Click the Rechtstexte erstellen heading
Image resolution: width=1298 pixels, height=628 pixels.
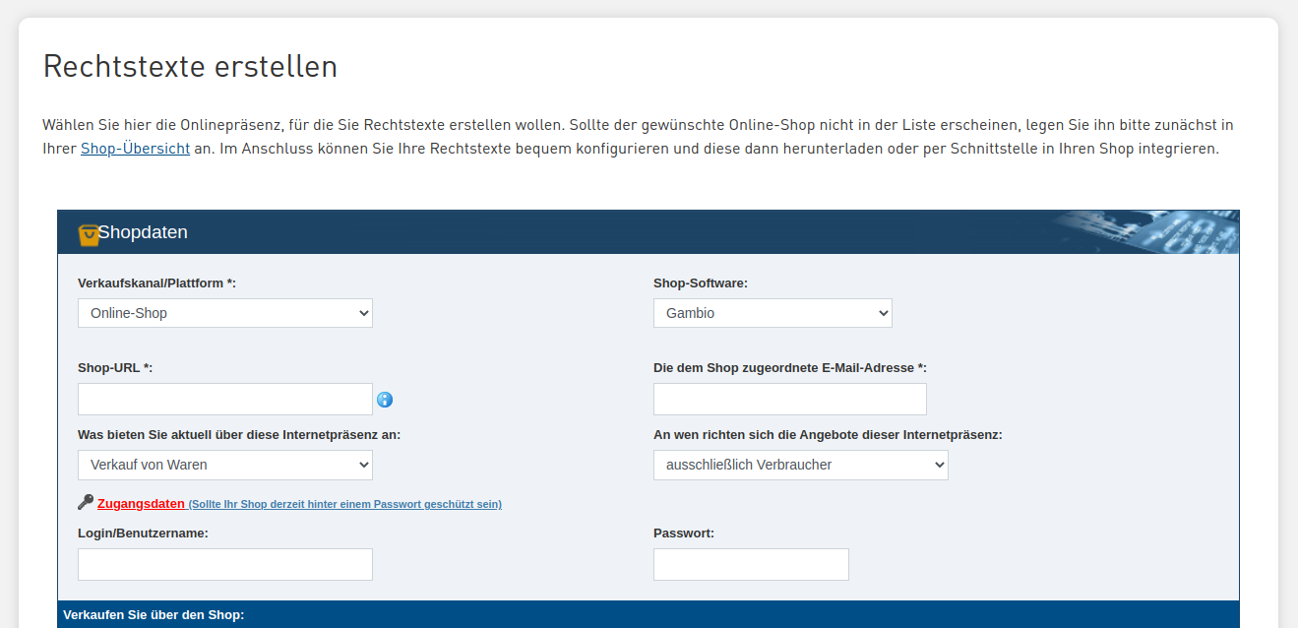tap(190, 67)
